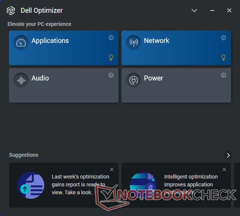The height and width of the screenshot is (216, 240).
Task: Click the Applications speedometer icon
Action: [21, 42]
